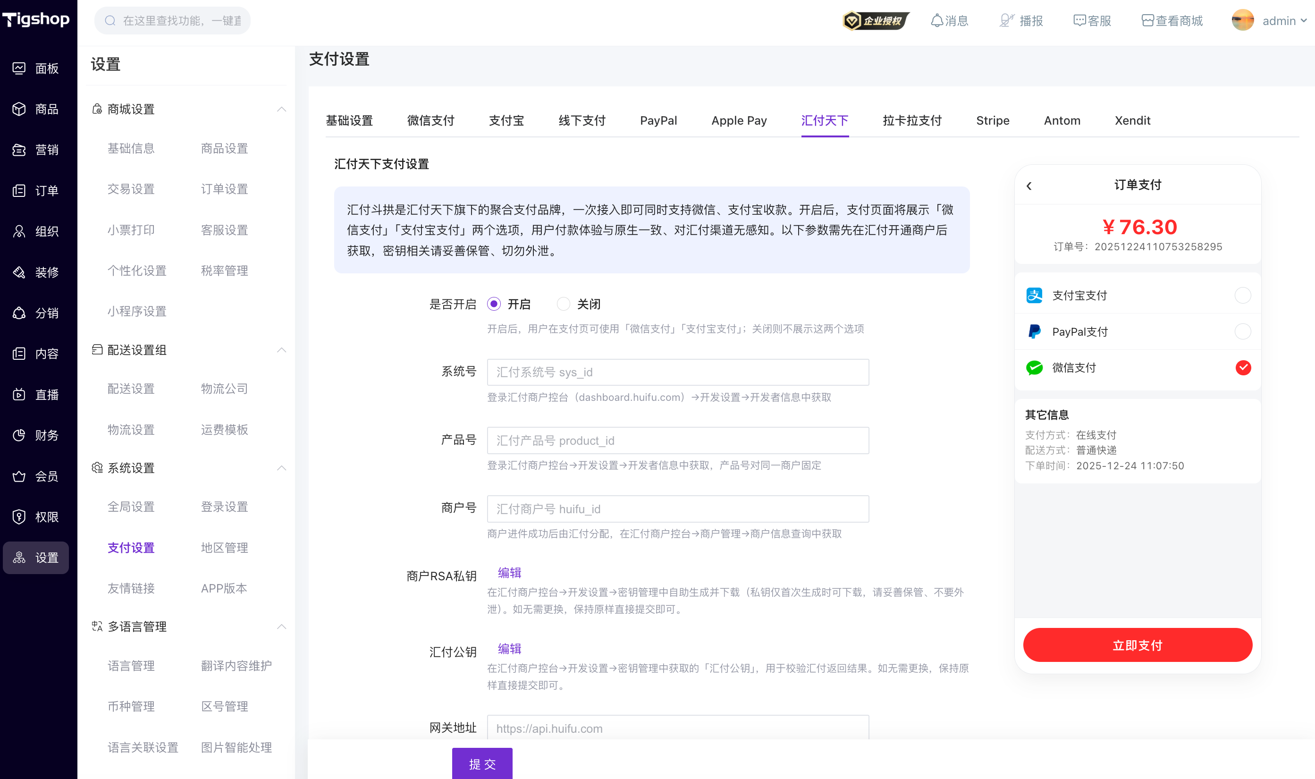Open 运费模板 in the settings menu

click(224, 430)
